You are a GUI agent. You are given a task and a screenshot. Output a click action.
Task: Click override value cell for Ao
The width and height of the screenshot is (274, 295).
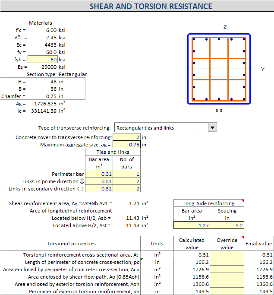click(x=227, y=277)
